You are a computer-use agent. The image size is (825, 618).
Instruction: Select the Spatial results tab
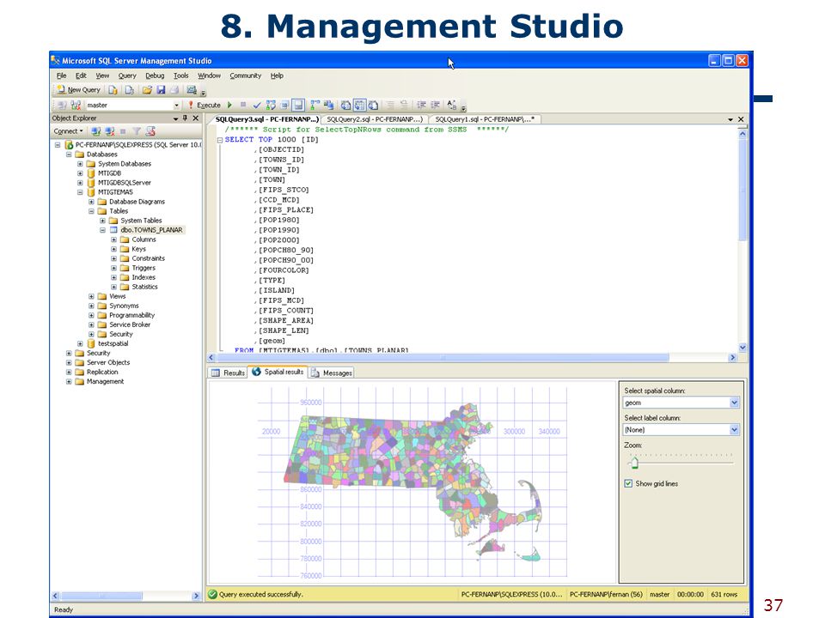point(278,372)
